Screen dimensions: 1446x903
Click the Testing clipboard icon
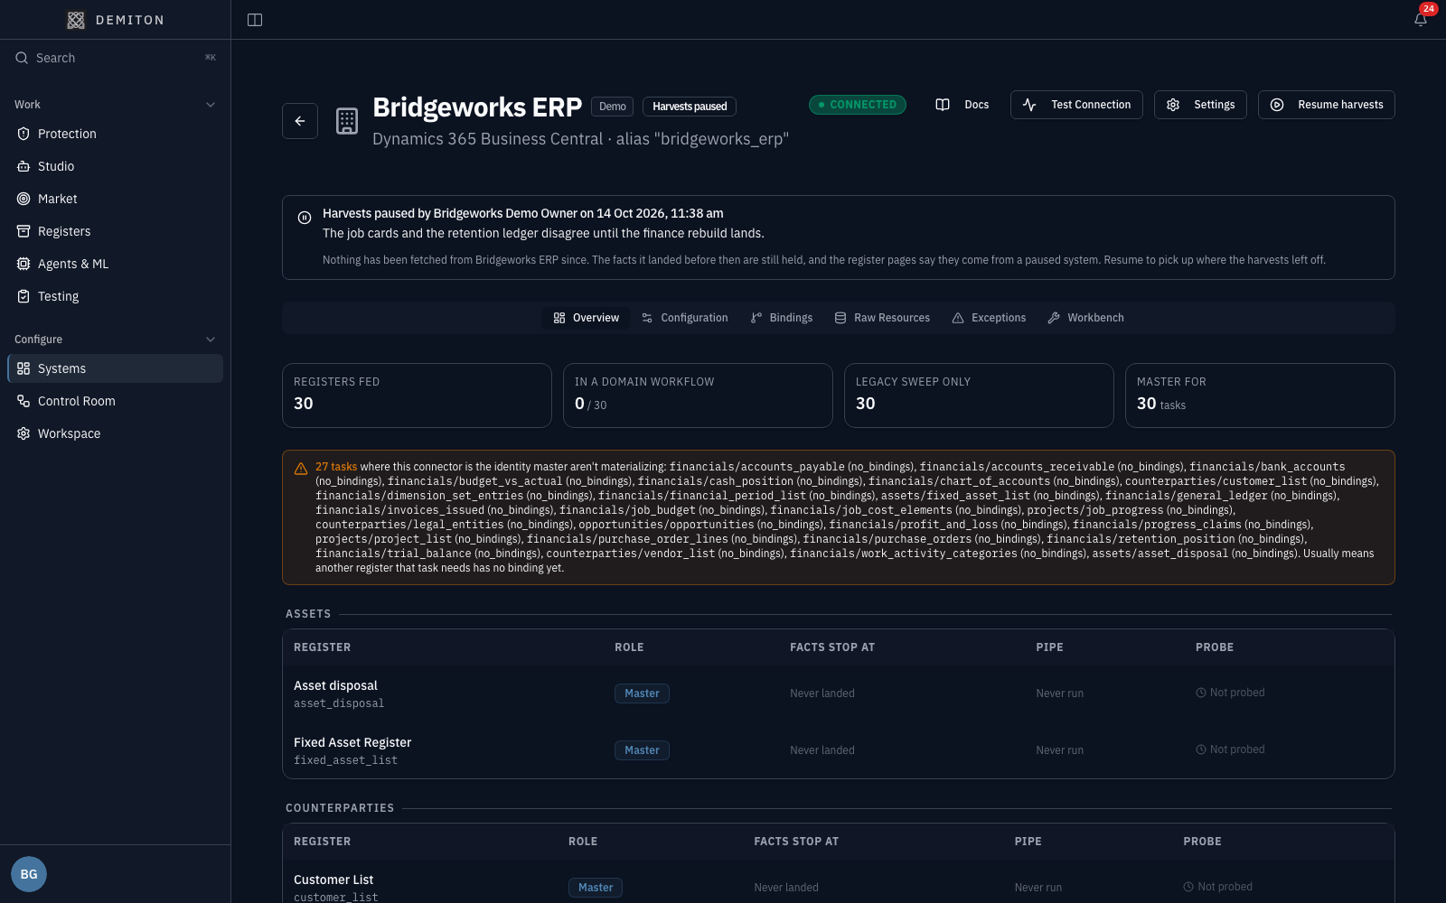(23, 296)
